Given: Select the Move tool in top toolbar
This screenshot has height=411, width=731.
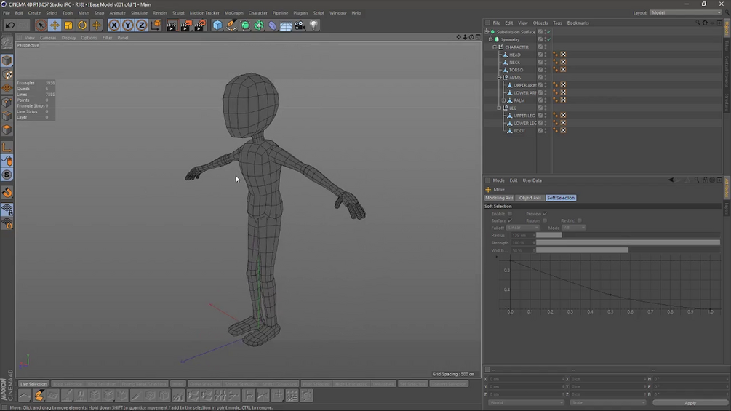Looking at the screenshot, I should pyautogui.click(x=55, y=25).
